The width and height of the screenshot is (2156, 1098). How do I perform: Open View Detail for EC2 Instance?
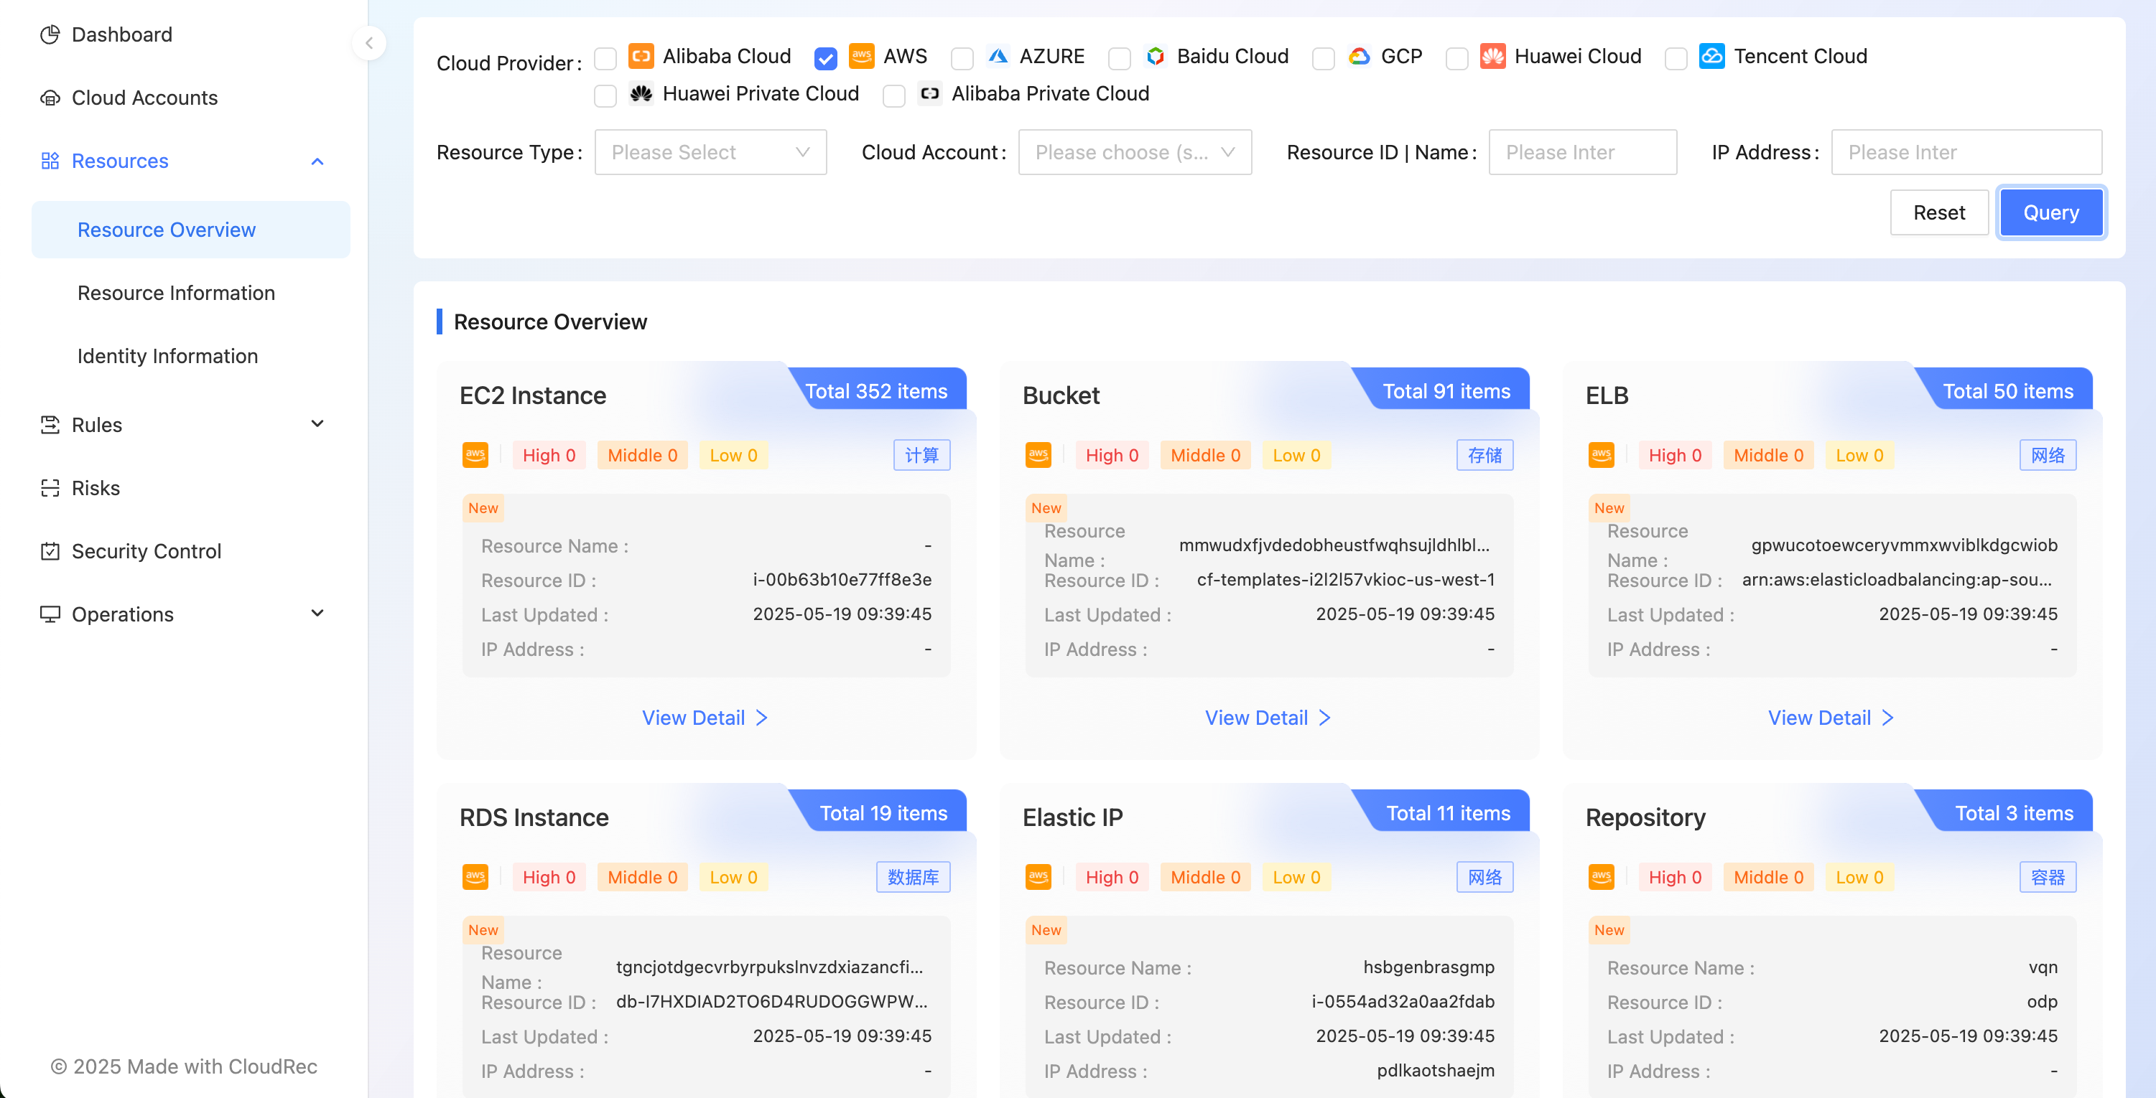pyautogui.click(x=705, y=718)
